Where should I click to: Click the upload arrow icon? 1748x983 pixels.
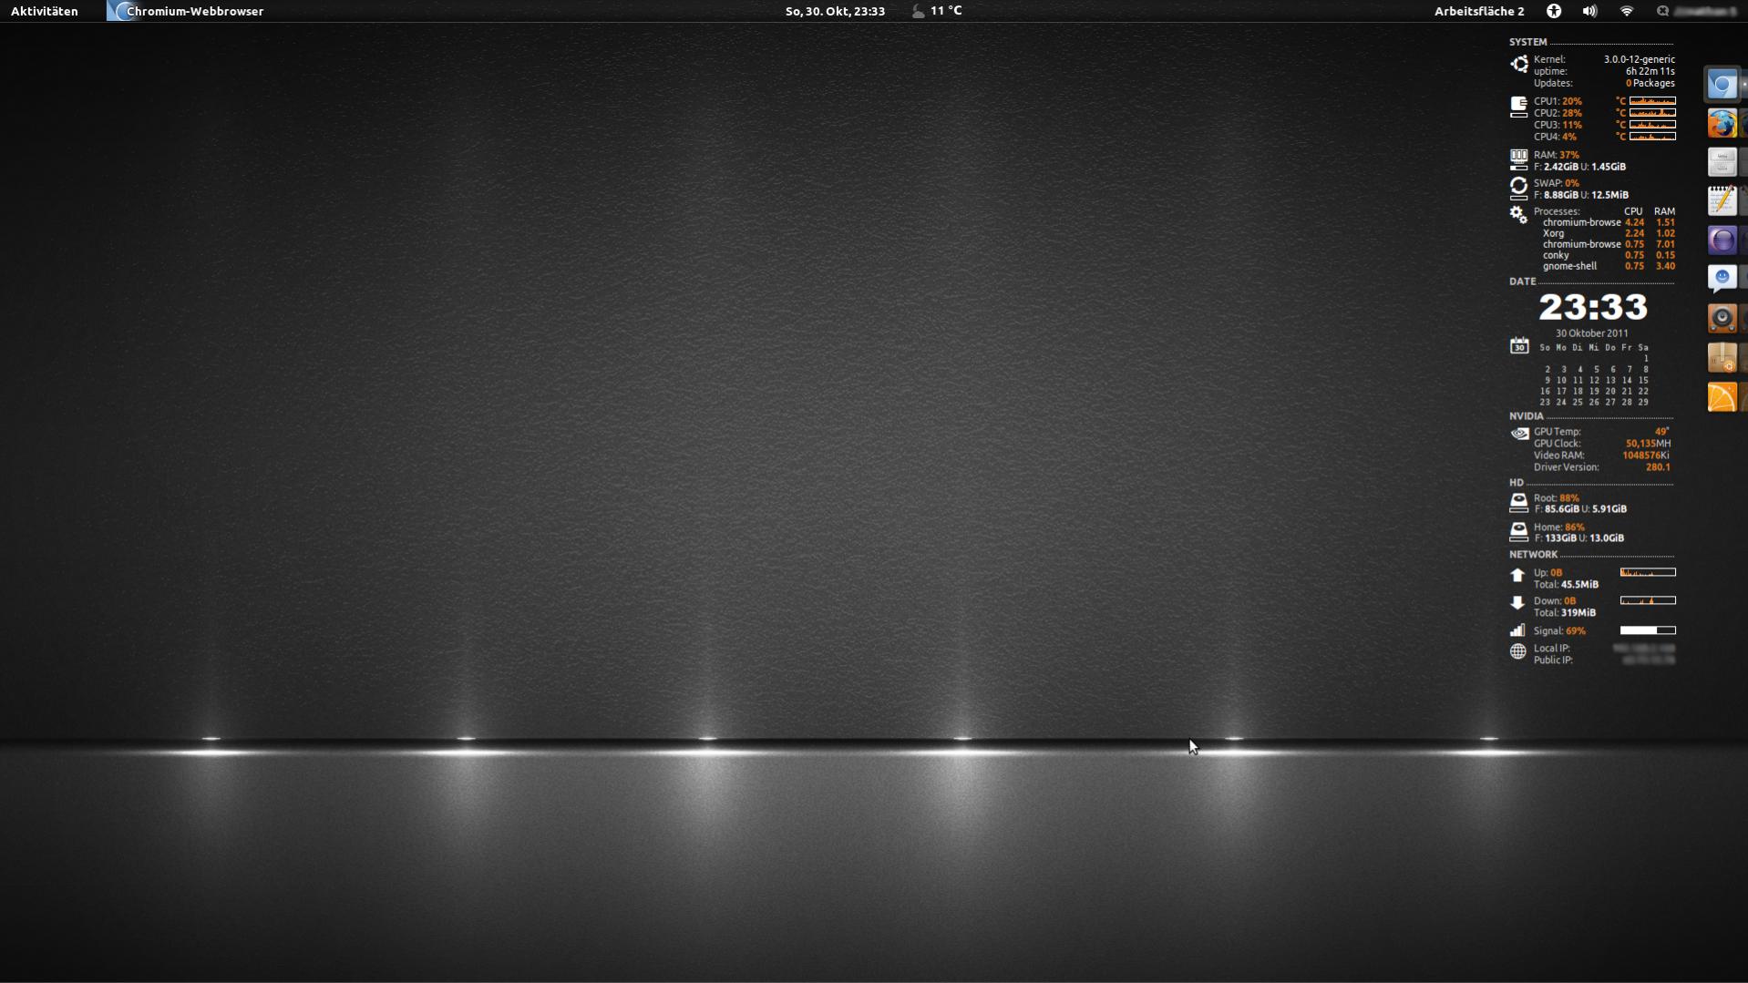tap(1517, 575)
